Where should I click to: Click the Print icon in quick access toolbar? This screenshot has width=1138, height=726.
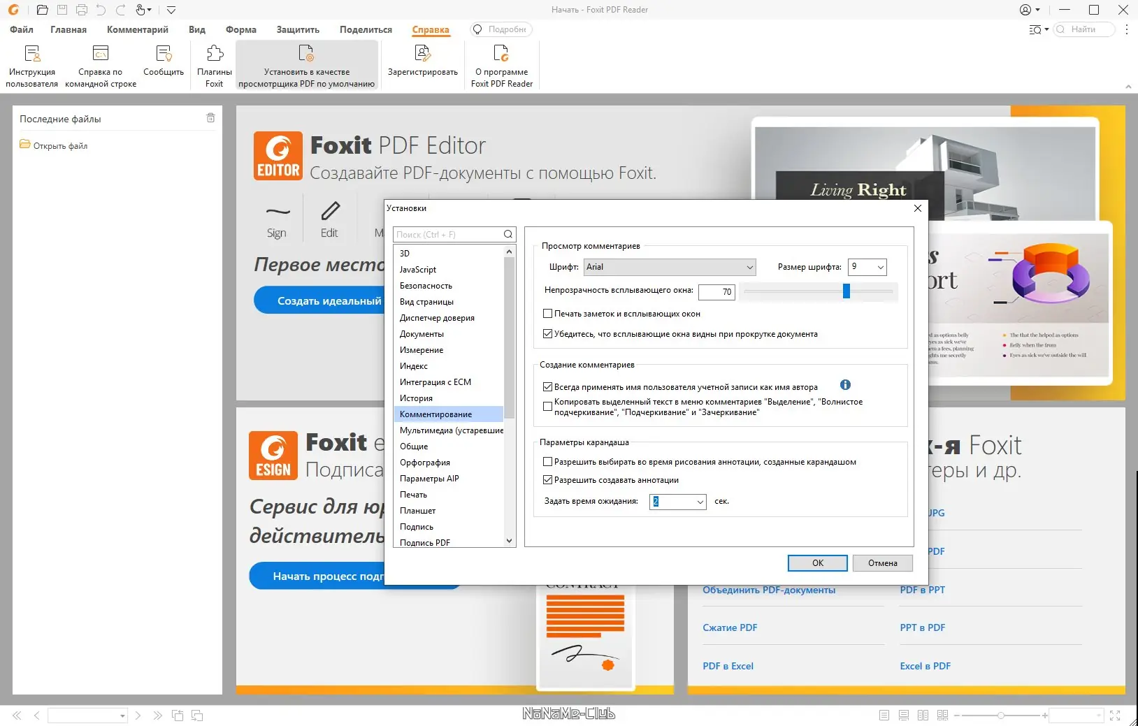[82, 10]
